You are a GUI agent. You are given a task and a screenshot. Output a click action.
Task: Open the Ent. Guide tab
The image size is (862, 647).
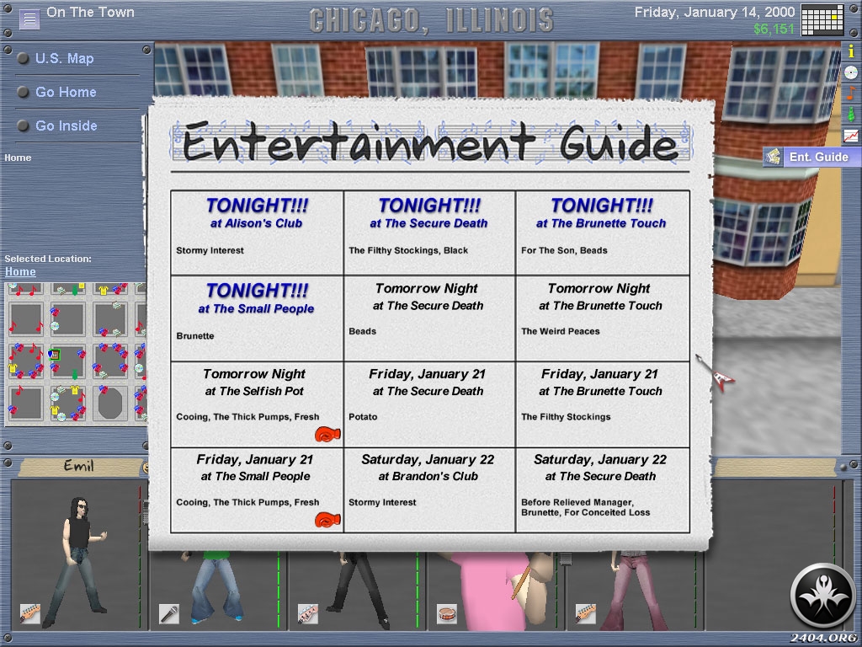click(x=809, y=158)
